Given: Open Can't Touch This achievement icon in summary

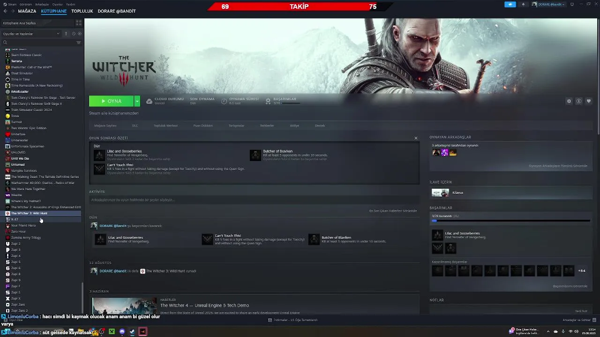Looking at the screenshot, I should coord(99,169).
